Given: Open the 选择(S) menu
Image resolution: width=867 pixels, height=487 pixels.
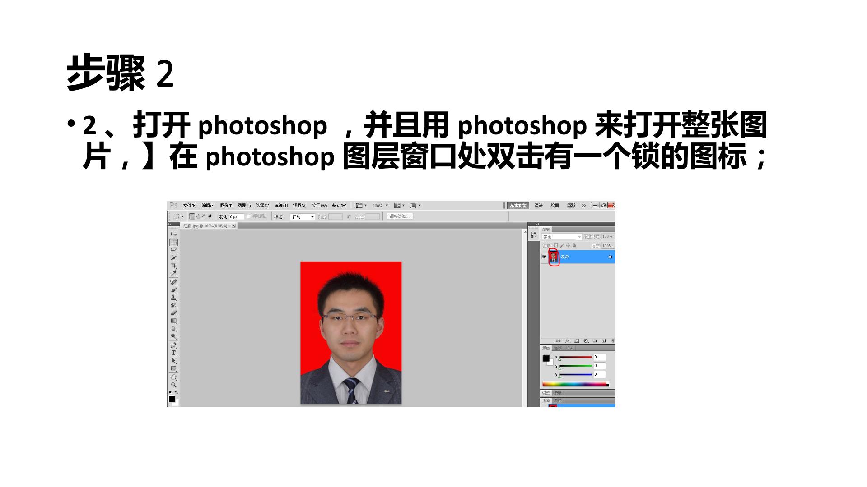Looking at the screenshot, I should point(262,206).
